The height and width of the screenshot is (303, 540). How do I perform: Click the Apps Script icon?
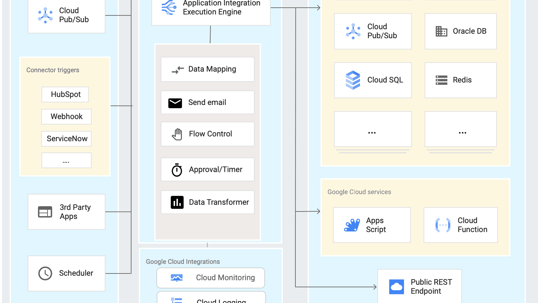tap(352, 225)
